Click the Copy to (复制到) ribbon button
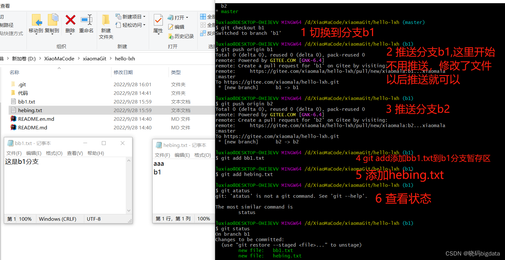 (x=52, y=24)
